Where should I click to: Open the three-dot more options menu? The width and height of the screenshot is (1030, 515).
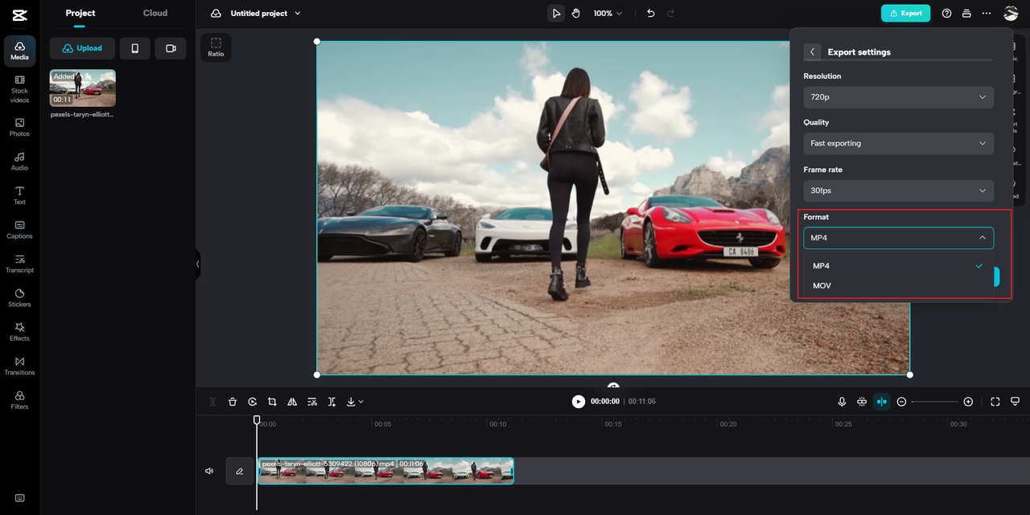coord(987,14)
